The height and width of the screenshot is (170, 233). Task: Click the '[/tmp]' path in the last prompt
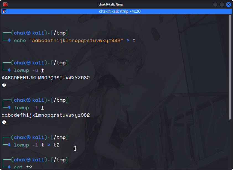click(59, 160)
